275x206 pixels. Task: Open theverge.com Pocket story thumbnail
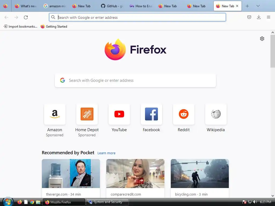pos(71,174)
